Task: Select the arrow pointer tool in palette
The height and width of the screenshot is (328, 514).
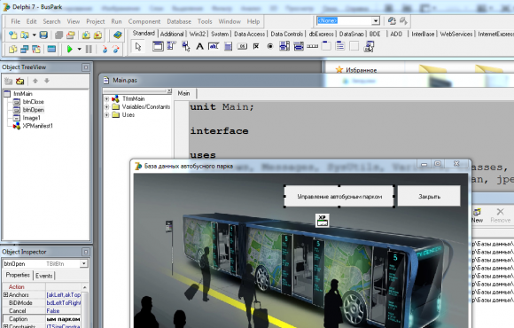Action: [x=138, y=47]
